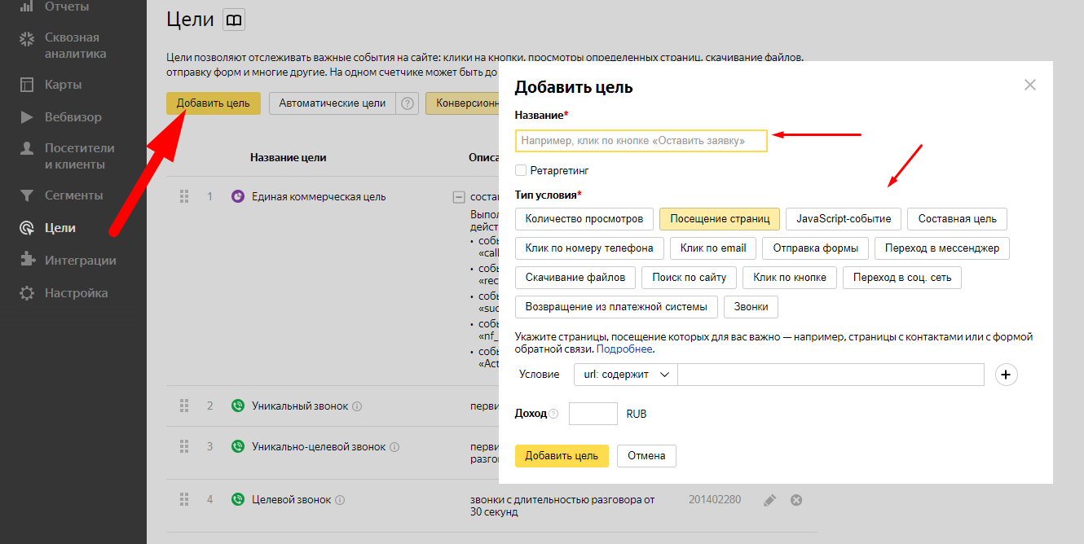Select the Звонки condition type
The height and width of the screenshot is (544, 1084).
pyautogui.click(x=751, y=307)
